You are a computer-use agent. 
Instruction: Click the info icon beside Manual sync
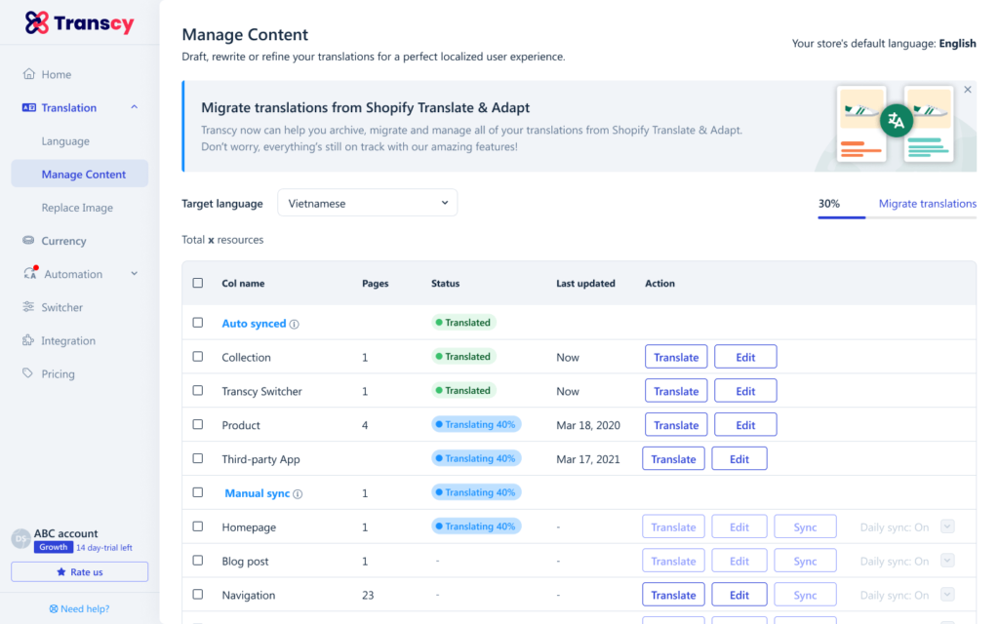click(x=298, y=494)
